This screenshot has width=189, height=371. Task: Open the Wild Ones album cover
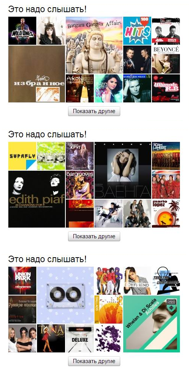(x=22, y=31)
